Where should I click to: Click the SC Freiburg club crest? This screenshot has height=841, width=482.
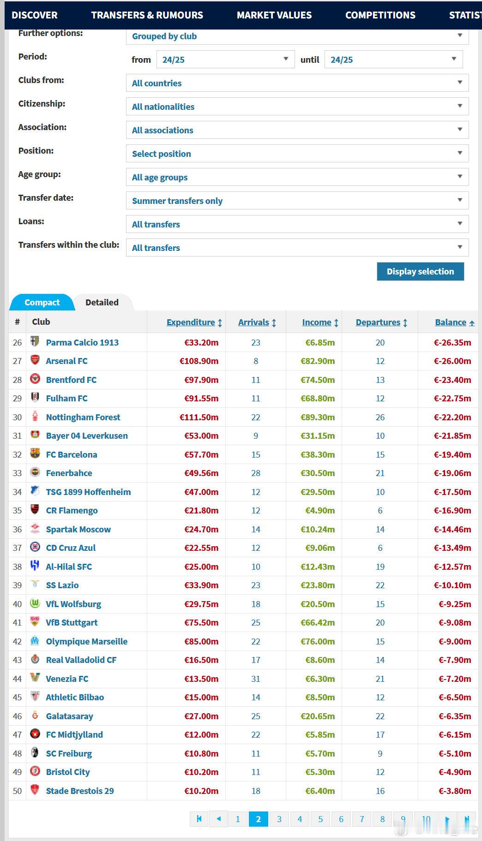[x=35, y=752]
